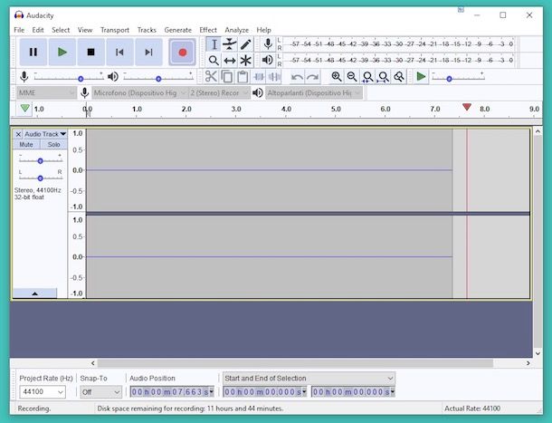
Task: Open the Project Rate 44100 dropdown
Action: [x=43, y=392]
